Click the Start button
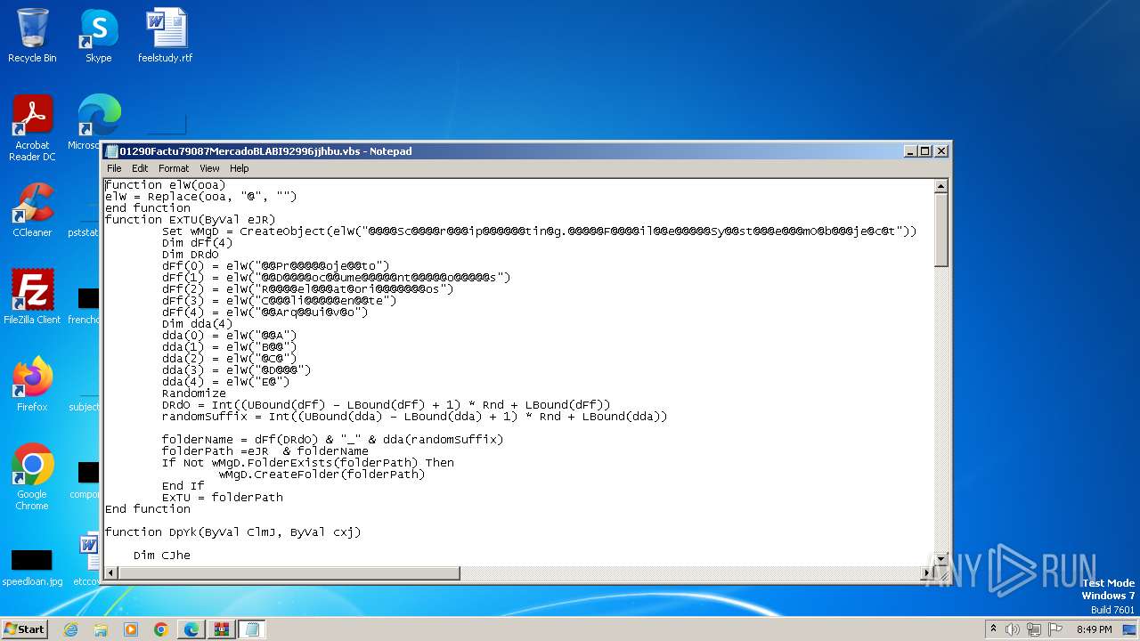This screenshot has width=1140, height=641. 24,629
